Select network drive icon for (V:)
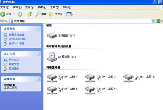The height and width of the screenshot is (110, 163). pyautogui.click(x=90, y=90)
